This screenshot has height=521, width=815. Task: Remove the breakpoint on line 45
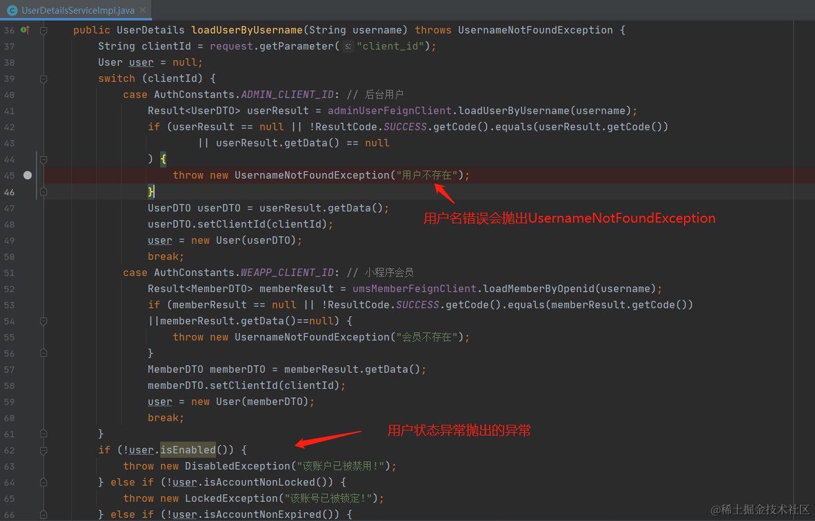pos(27,175)
